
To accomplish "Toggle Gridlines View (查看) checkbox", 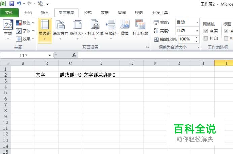I will (206, 31).
